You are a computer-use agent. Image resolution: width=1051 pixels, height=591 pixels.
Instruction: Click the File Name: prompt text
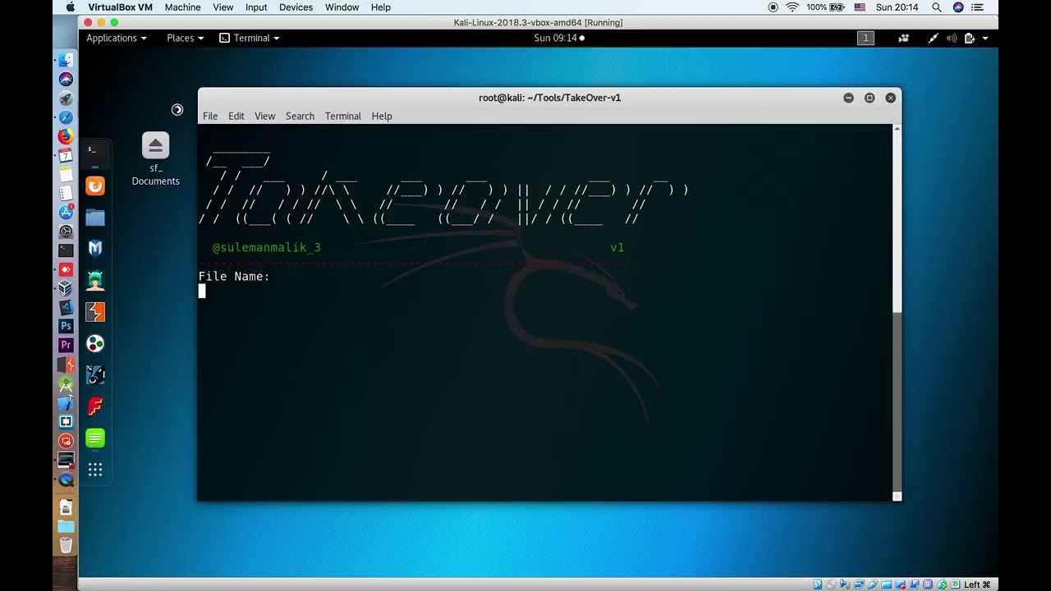tap(234, 277)
